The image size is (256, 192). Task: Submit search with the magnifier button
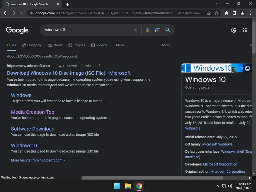click(x=167, y=30)
